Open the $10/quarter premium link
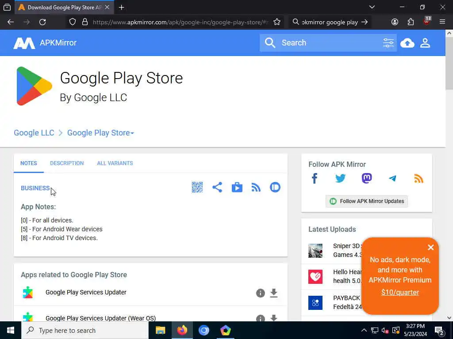453x339 pixels. pyautogui.click(x=400, y=292)
